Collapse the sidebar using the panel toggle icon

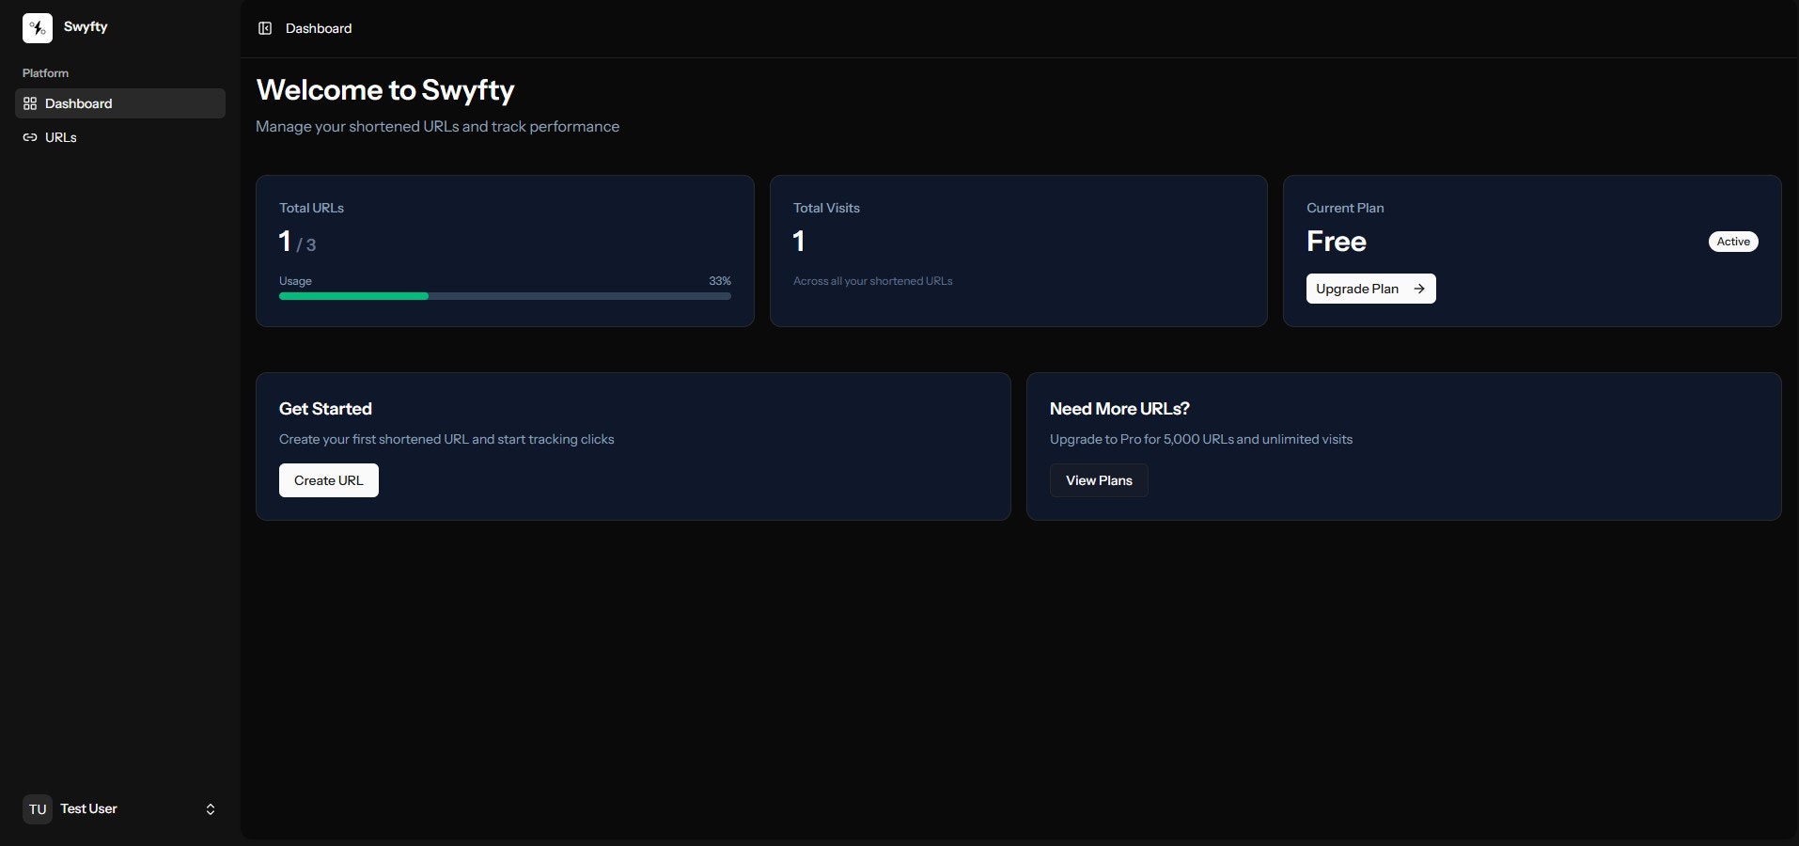click(264, 28)
